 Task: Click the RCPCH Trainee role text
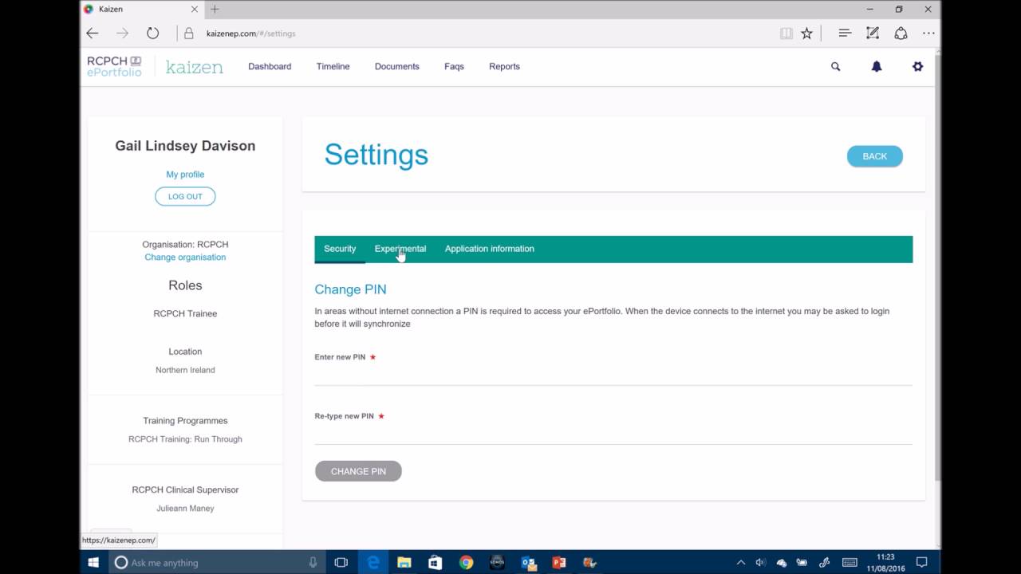(185, 314)
